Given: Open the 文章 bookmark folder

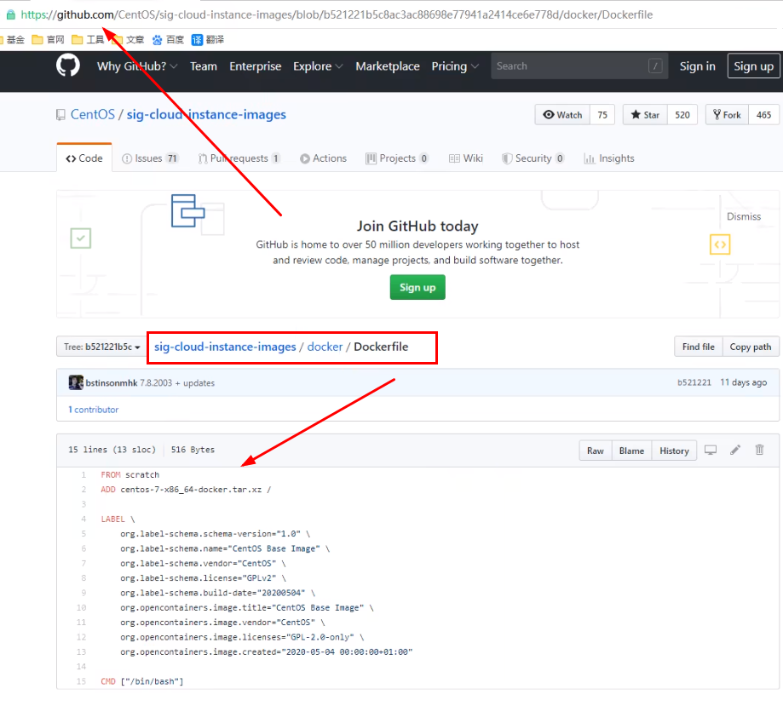Looking at the screenshot, I should [x=129, y=39].
